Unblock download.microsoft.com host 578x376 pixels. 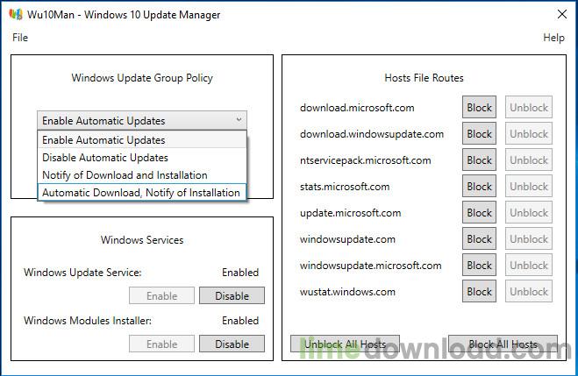pyautogui.click(x=529, y=108)
